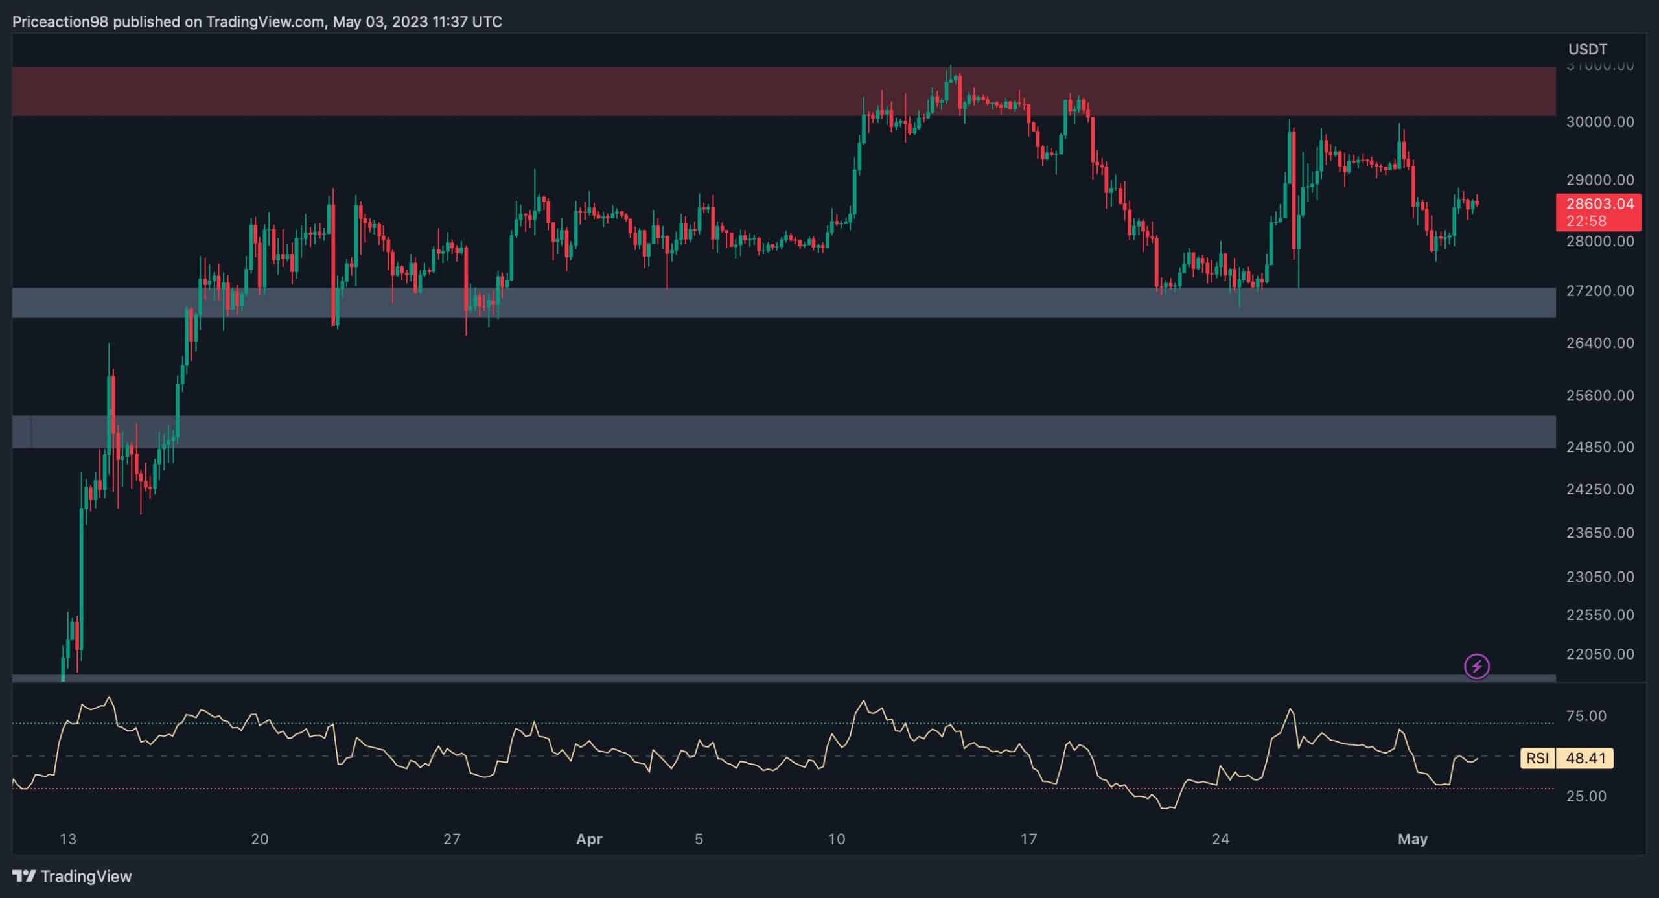Click the RSI 25.00 scale label
The height and width of the screenshot is (898, 1659).
click(1586, 796)
